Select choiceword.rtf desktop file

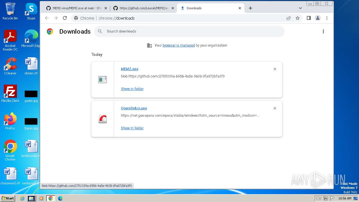(x=10, y=176)
